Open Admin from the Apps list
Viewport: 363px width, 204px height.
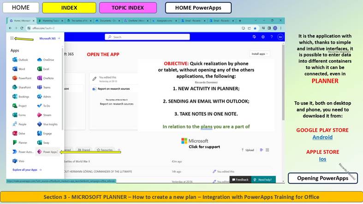pos(44,97)
